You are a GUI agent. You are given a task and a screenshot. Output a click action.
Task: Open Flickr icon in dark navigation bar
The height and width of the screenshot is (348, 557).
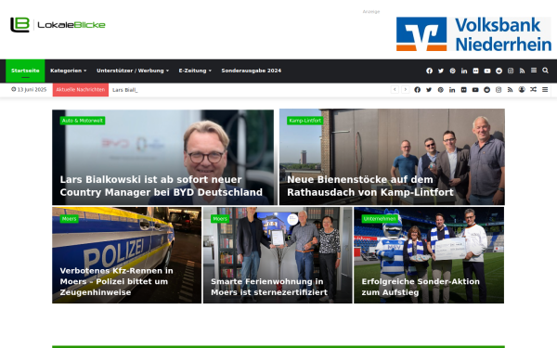tap(475, 71)
